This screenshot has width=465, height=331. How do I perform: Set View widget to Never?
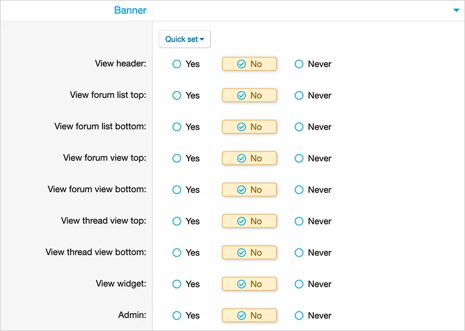click(299, 284)
